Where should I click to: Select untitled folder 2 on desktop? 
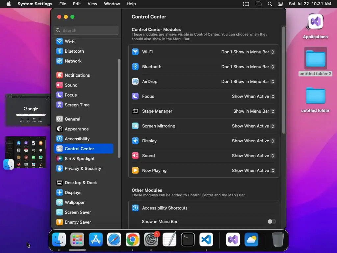point(315,62)
